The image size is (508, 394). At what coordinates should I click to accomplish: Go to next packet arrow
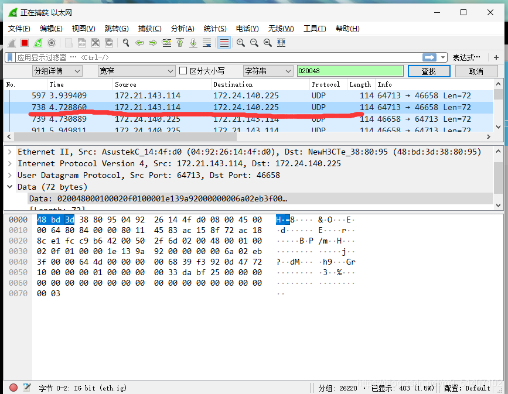[153, 43]
